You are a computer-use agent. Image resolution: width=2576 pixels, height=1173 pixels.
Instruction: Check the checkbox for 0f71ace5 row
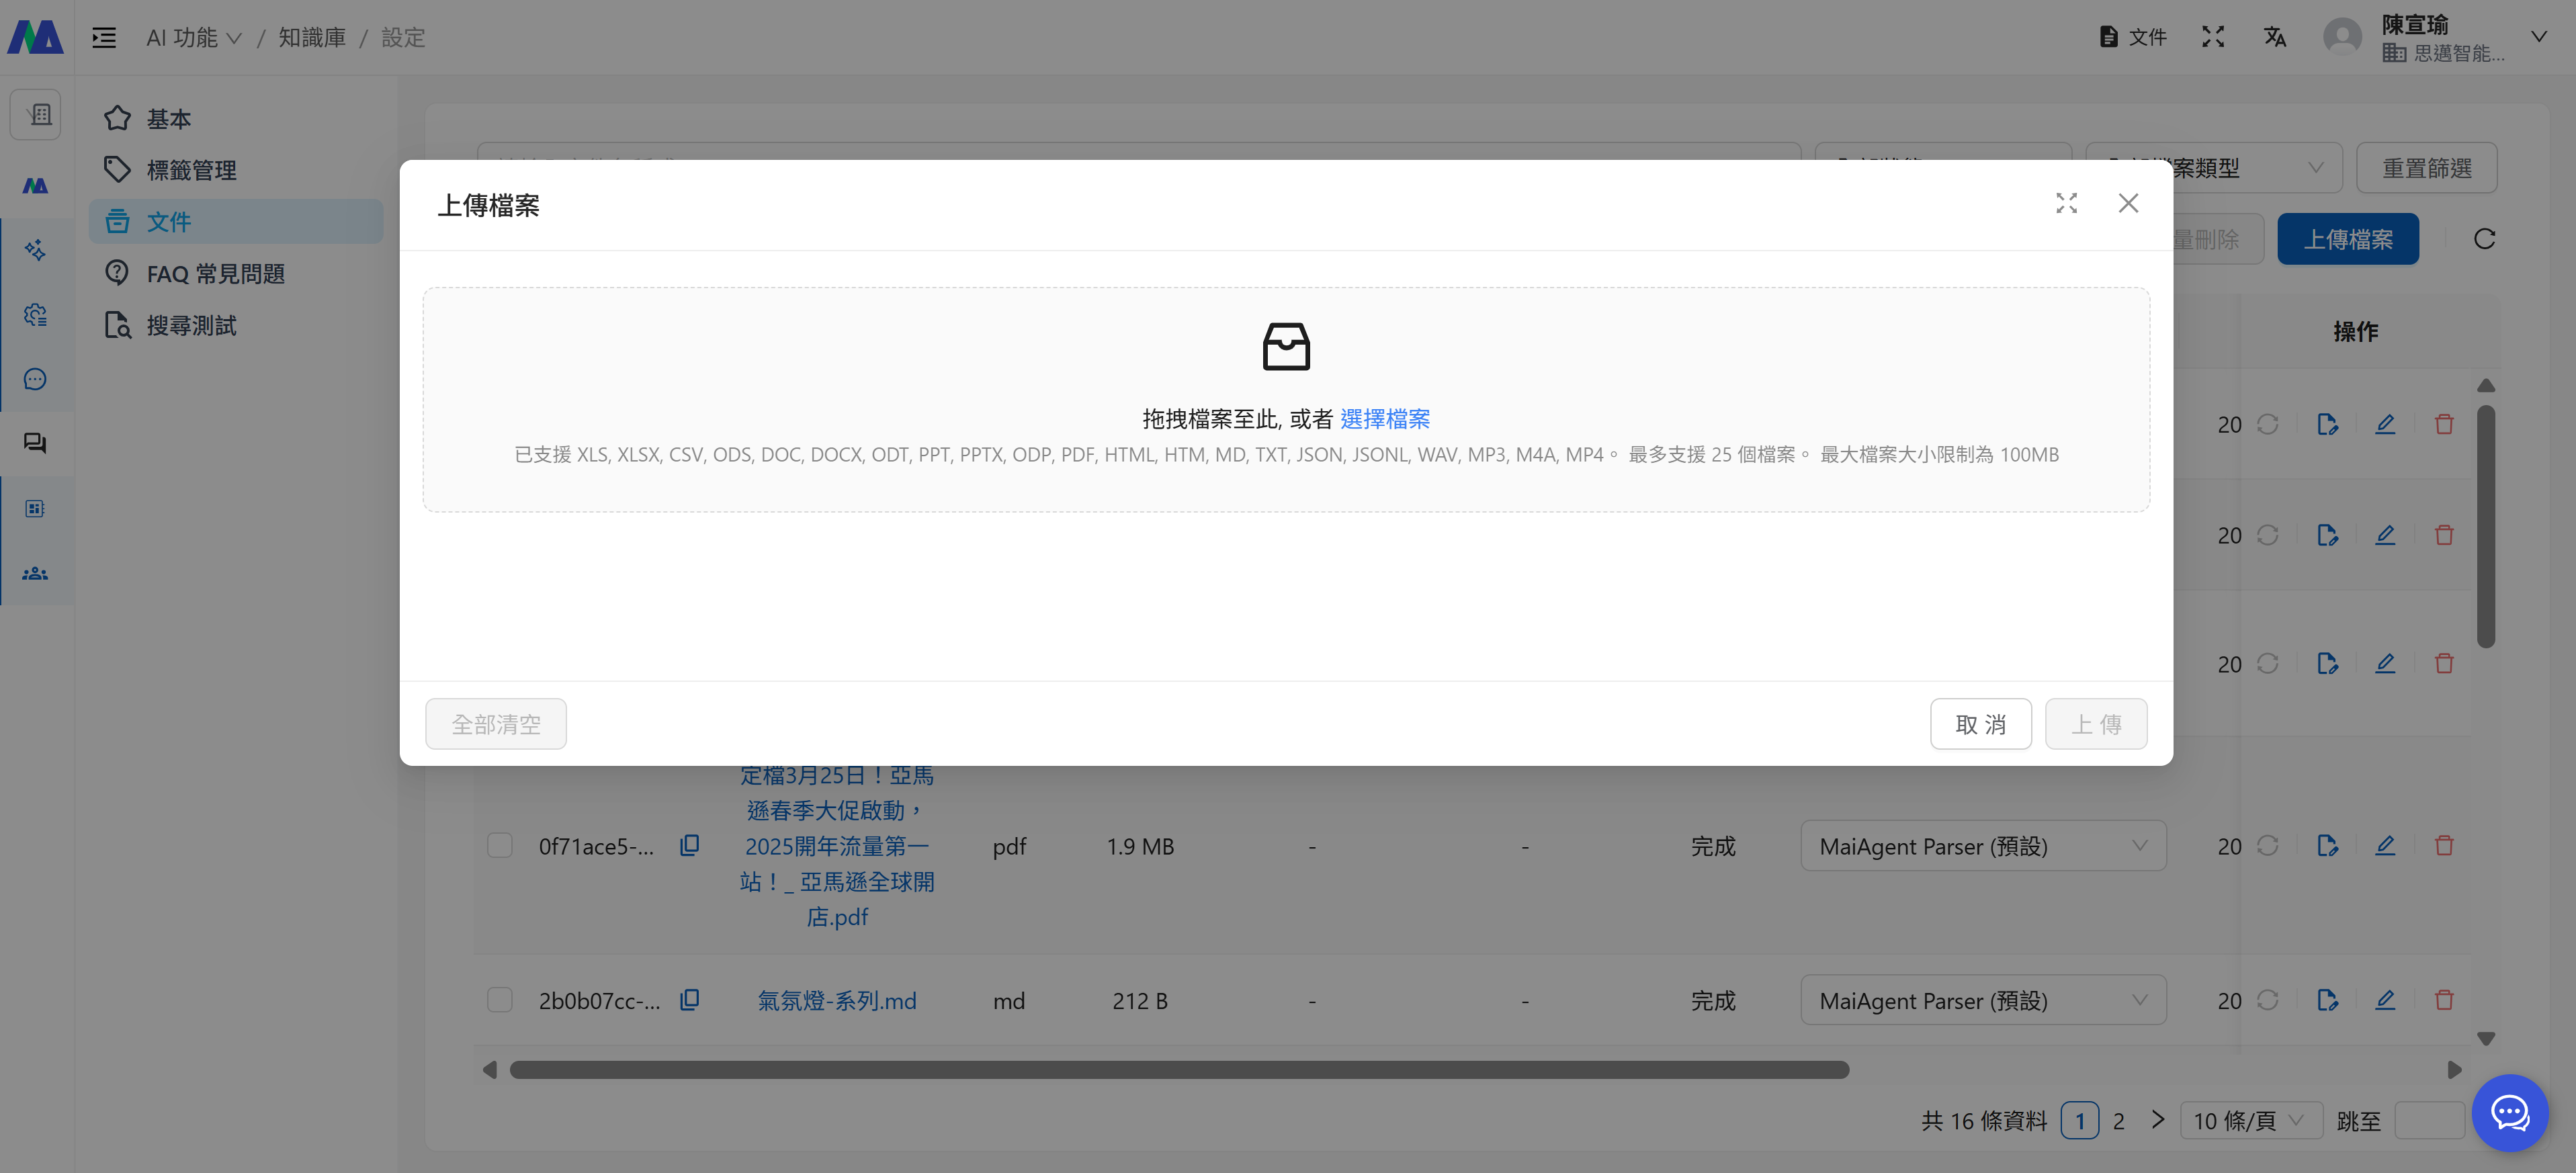pos(499,846)
